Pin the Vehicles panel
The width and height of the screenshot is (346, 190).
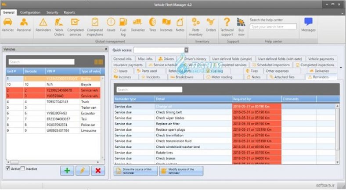(106, 49)
